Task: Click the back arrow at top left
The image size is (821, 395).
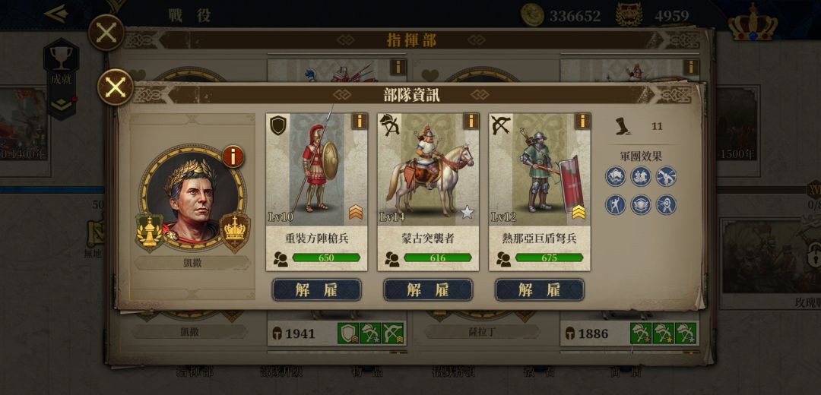Action: pyautogui.click(x=55, y=14)
